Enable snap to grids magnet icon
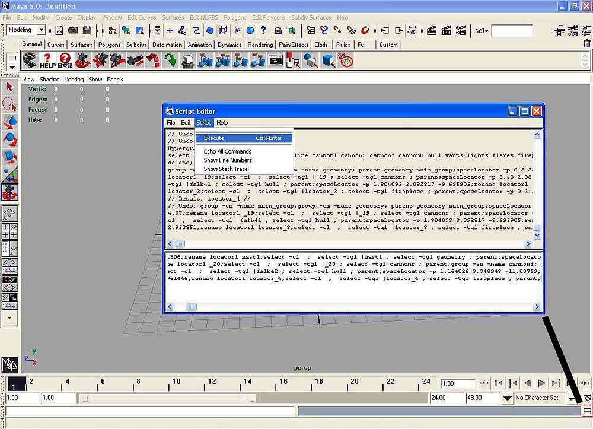The image size is (593, 429). (311, 31)
